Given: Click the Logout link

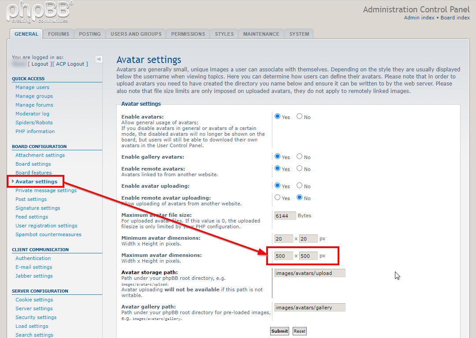Looking at the screenshot, I should (40, 64).
